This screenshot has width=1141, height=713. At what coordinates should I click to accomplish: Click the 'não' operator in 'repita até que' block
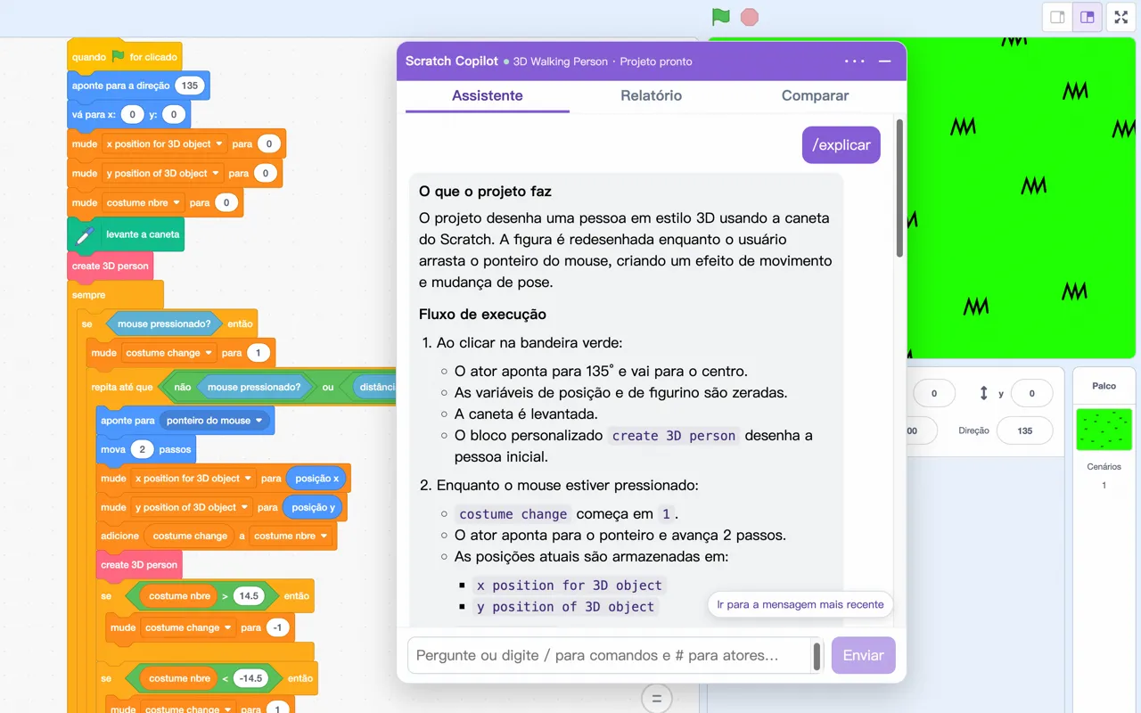coord(182,388)
